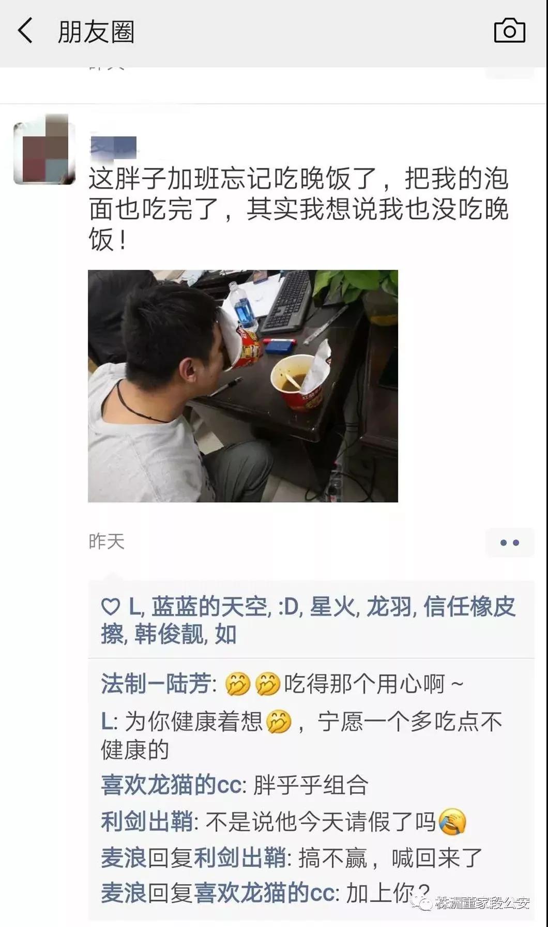The width and height of the screenshot is (548, 927).
Task: Tap the poster's blurred avatar
Action: pos(44,149)
